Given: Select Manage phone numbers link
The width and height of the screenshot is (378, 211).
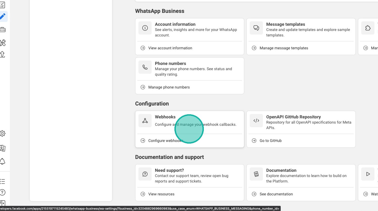Looking at the screenshot, I should coord(169,87).
